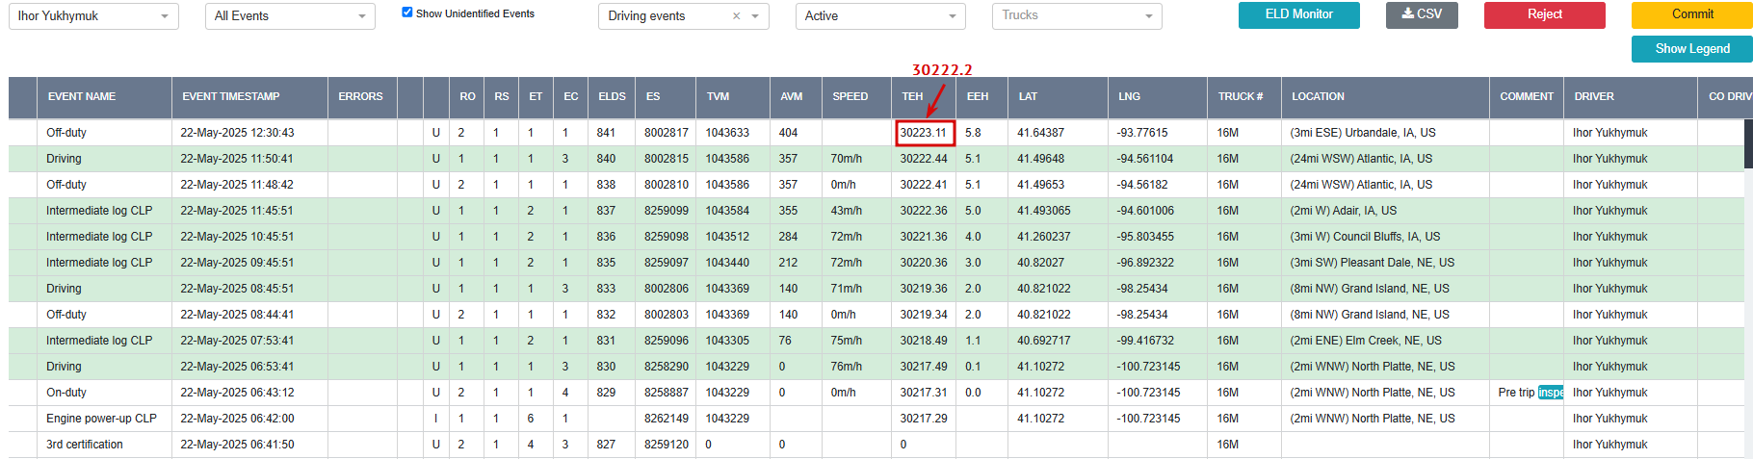
Task: Click ES value 8002817
Action: coord(667,133)
